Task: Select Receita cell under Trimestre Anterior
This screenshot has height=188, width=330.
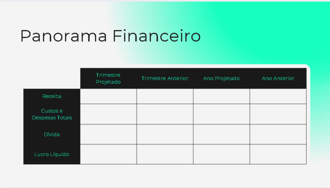Action: coord(165,96)
